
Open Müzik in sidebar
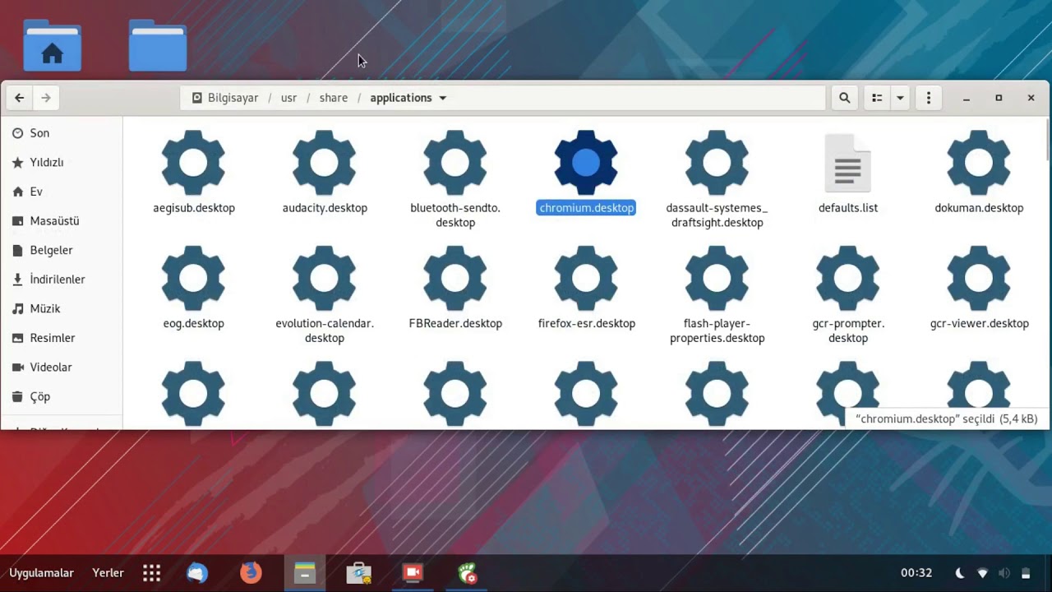pyautogui.click(x=62, y=308)
